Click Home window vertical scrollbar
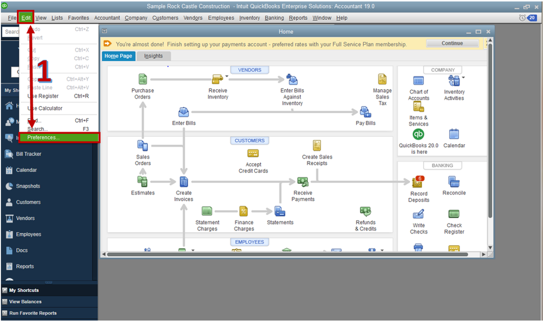 tap(490, 131)
